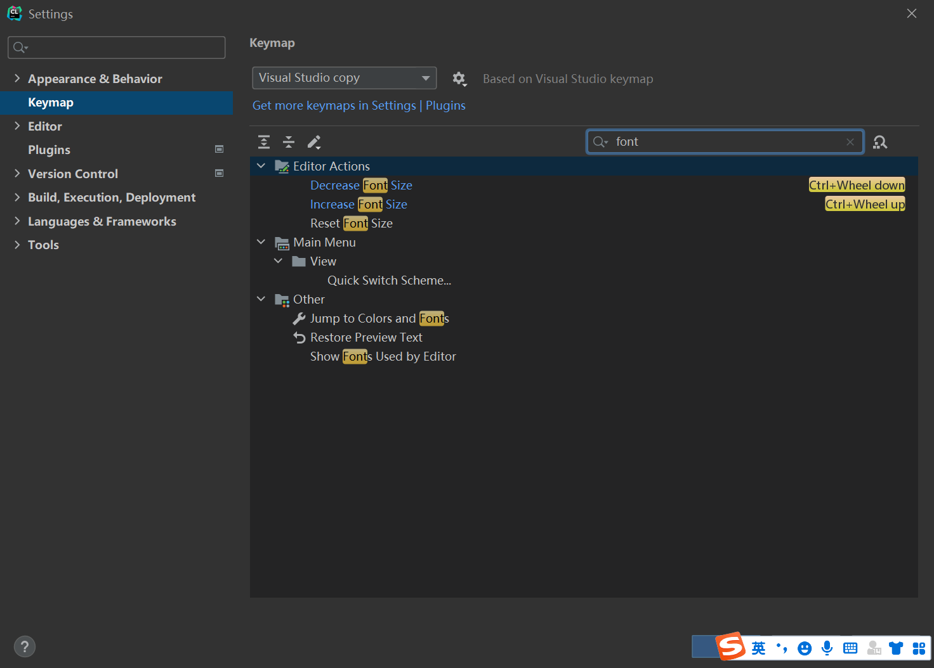Expand Build, Execution, Deployment section

click(17, 197)
